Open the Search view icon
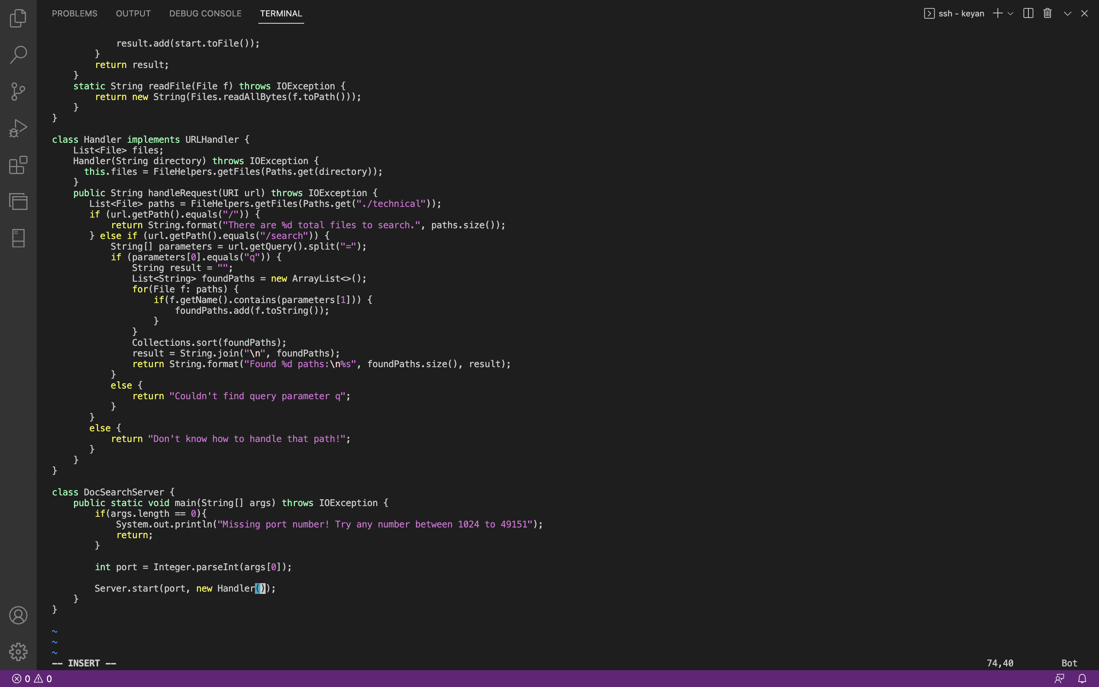Viewport: 1099px width, 687px height. coord(18,55)
